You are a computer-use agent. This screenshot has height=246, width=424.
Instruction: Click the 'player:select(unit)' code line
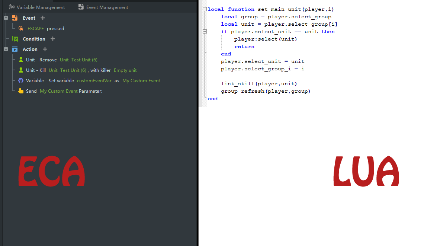point(266,39)
